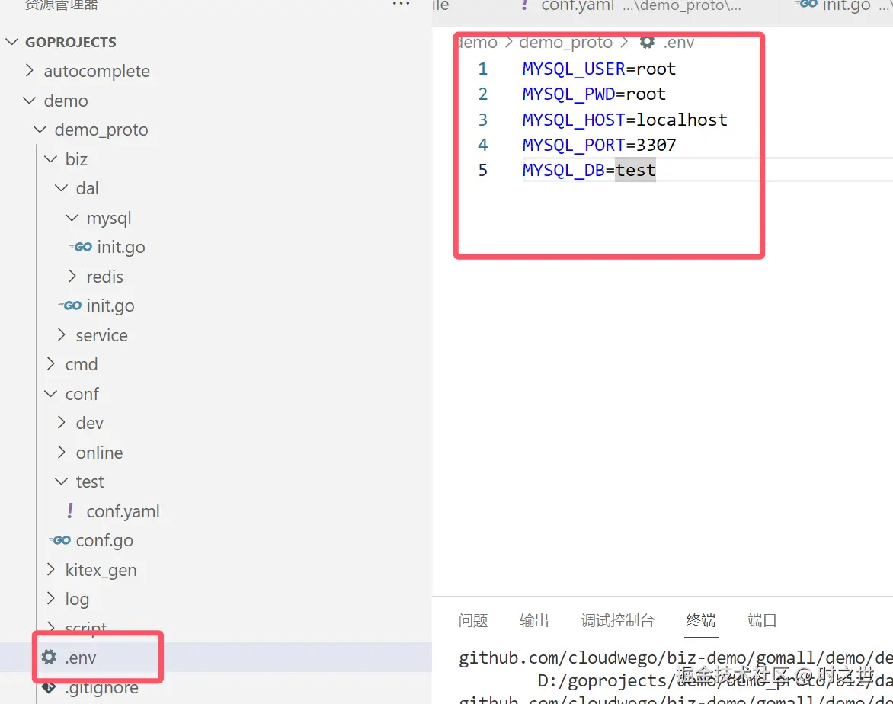Click the gear icon in the breadcrumb
The width and height of the screenshot is (893, 704).
coord(647,42)
